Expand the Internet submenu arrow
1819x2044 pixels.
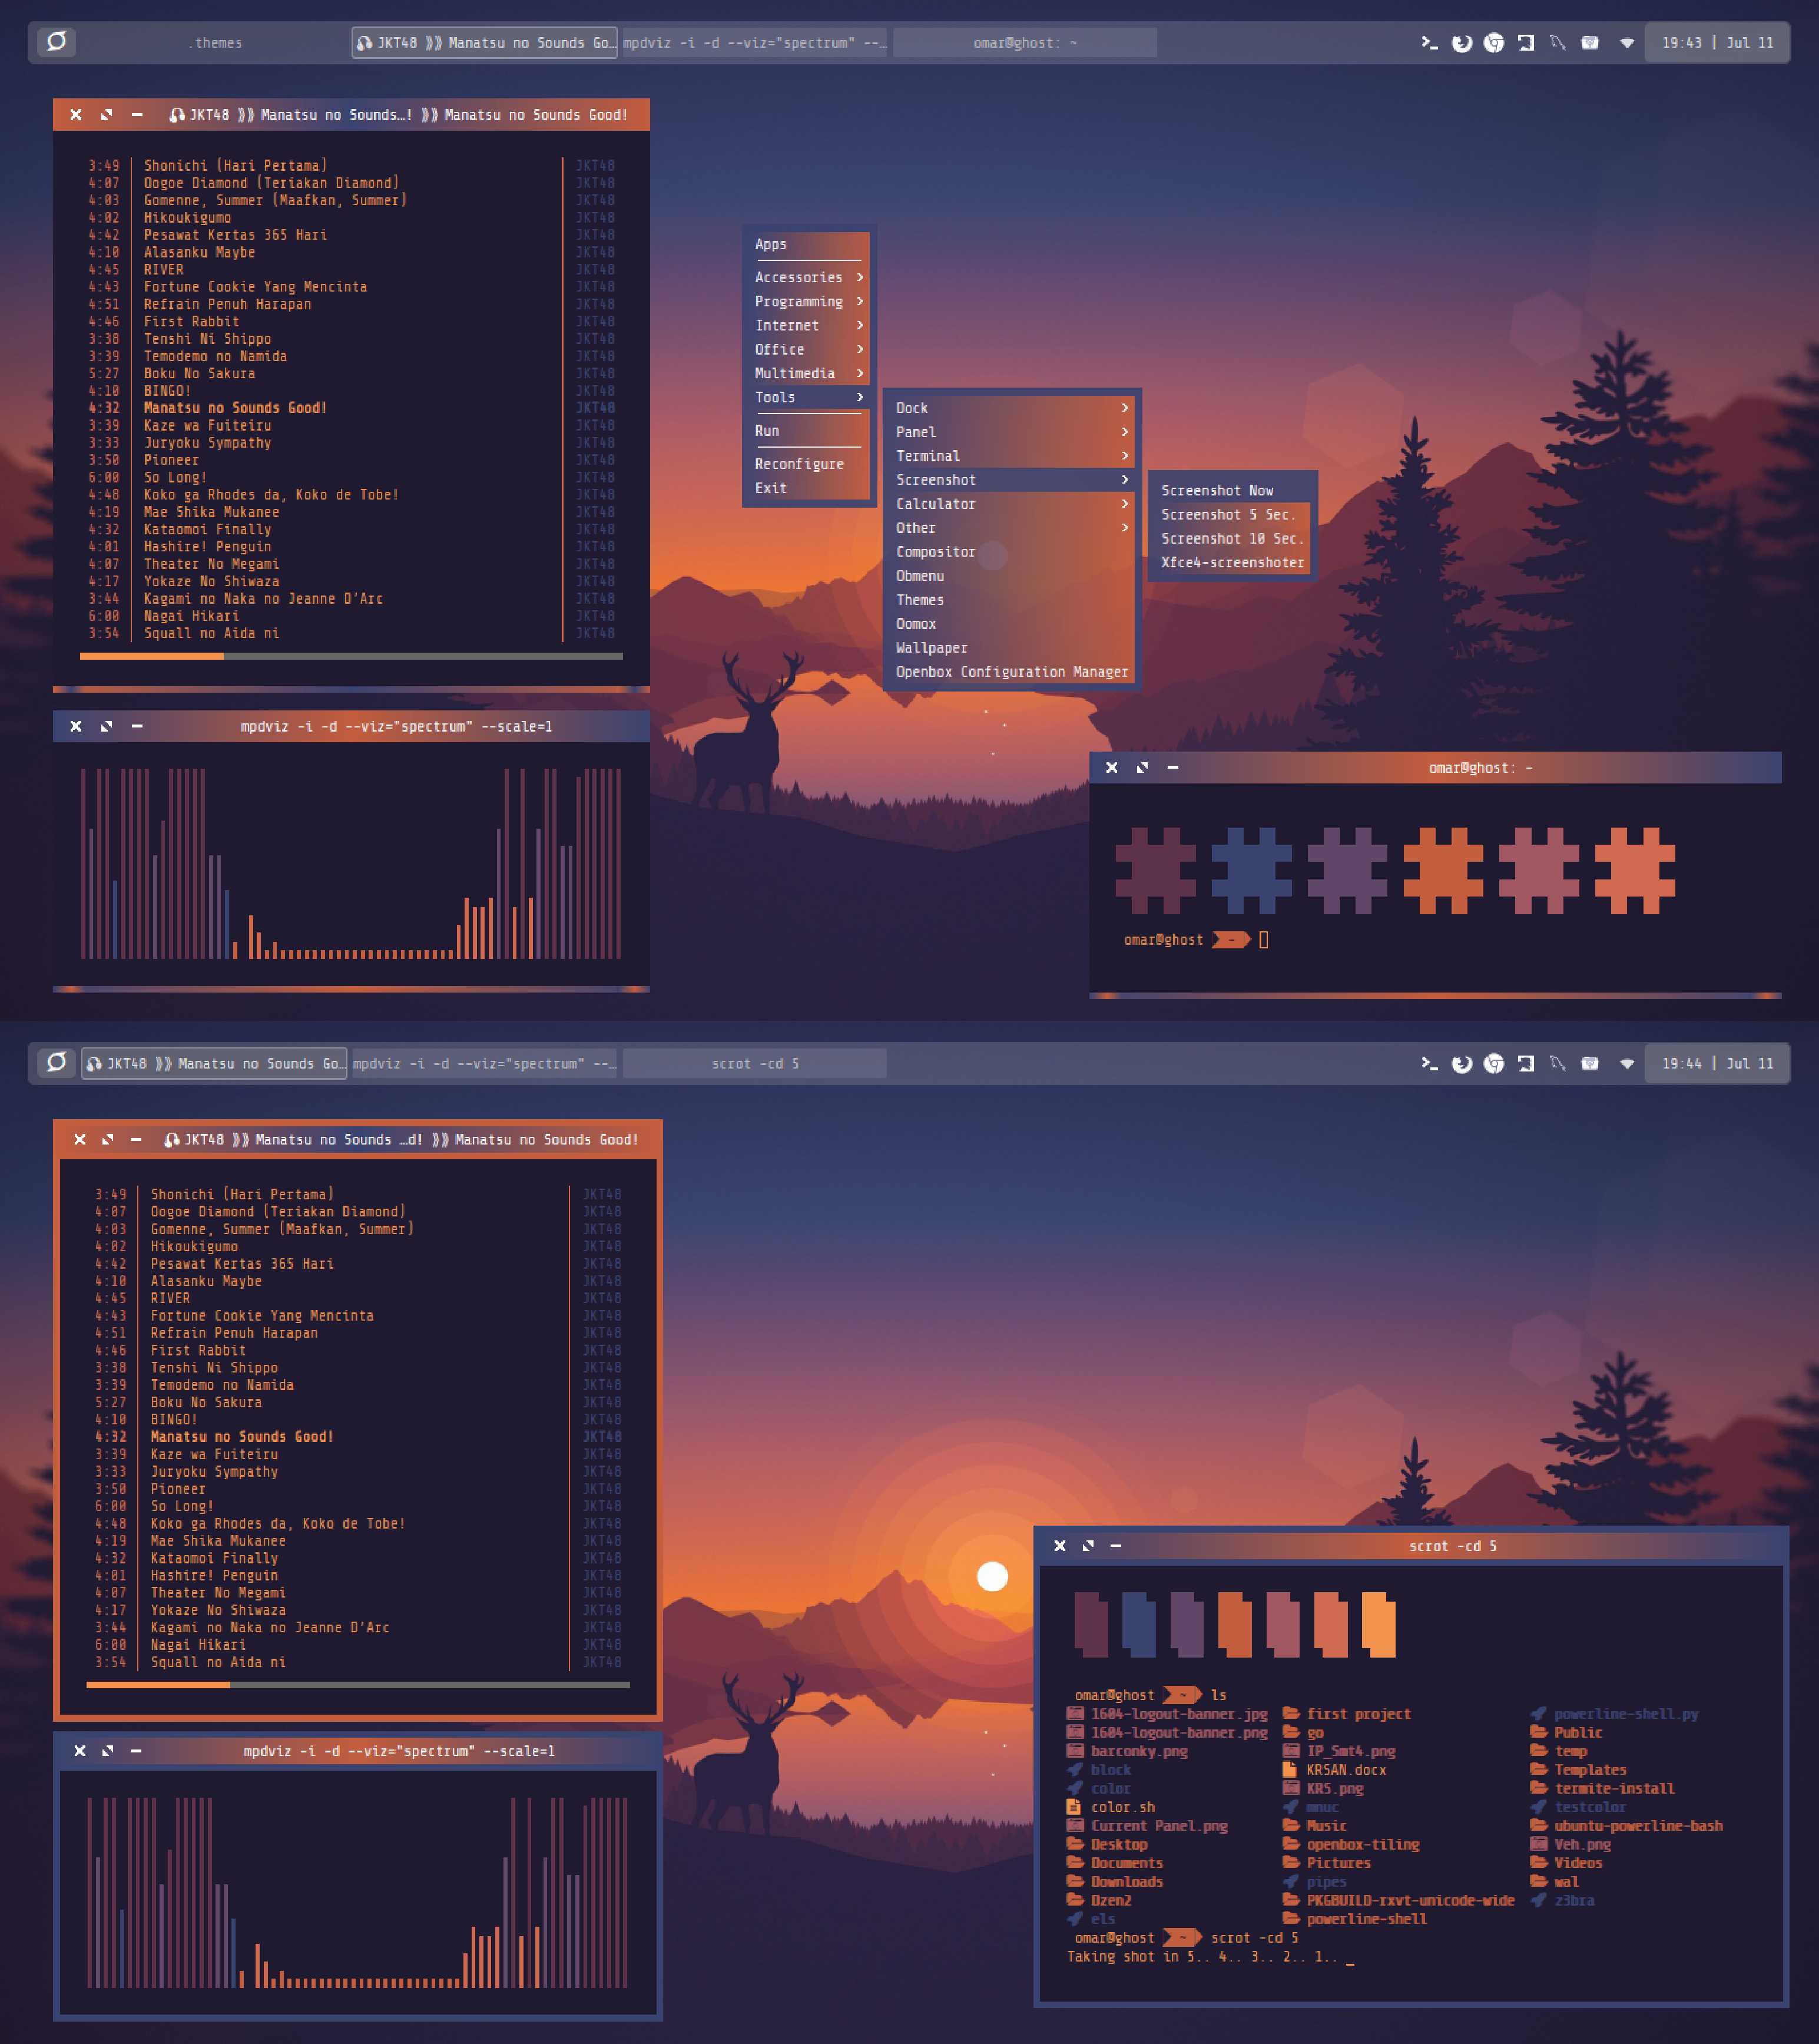(x=860, y=325)
